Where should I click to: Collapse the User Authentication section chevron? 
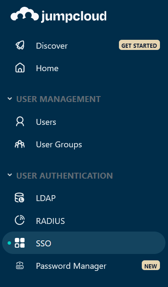click(x=9, y=175)
